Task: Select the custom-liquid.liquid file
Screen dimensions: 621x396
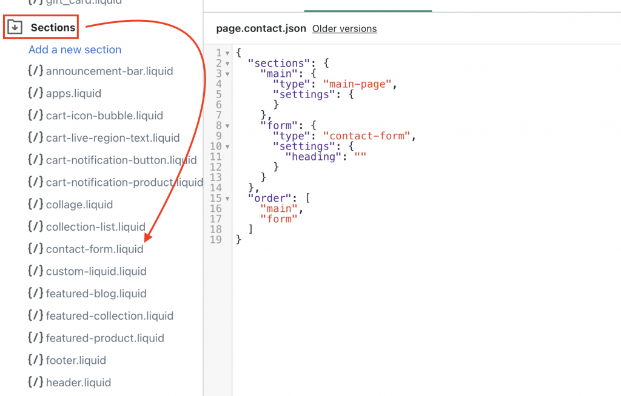Action: point(96,271)
